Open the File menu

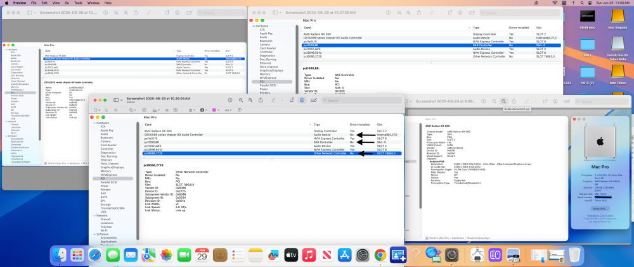34,3
